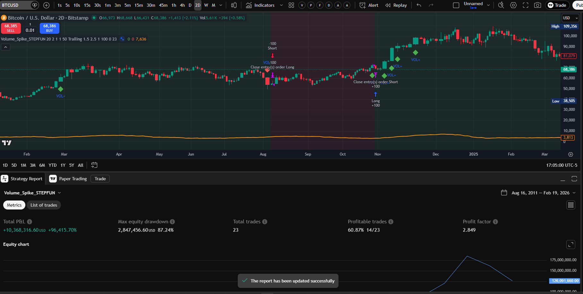Click the compare plus icon beside BTCUSD
Viewport: 583px width, 294px height.
pyautogui.click(x=46, y=5)
